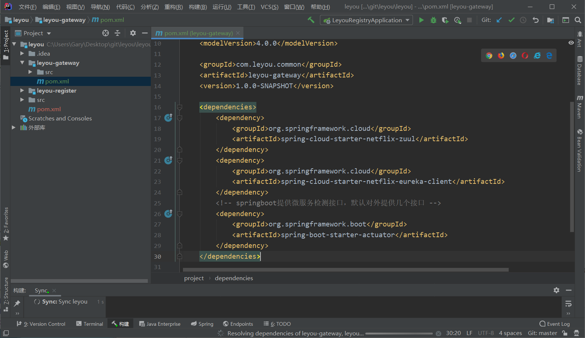
Task: Commit changes with Git green checkmark
Action: click(511, 20)
